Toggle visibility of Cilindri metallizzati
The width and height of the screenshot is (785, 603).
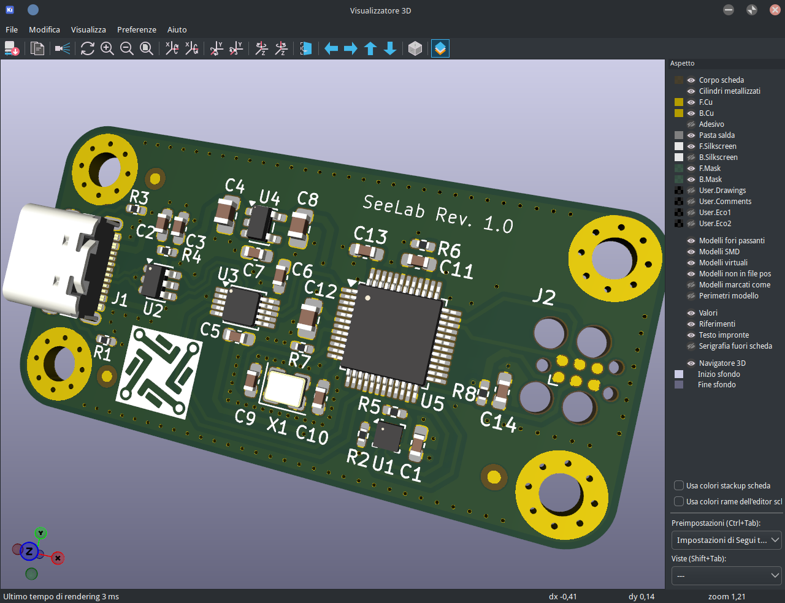[691, 91]
